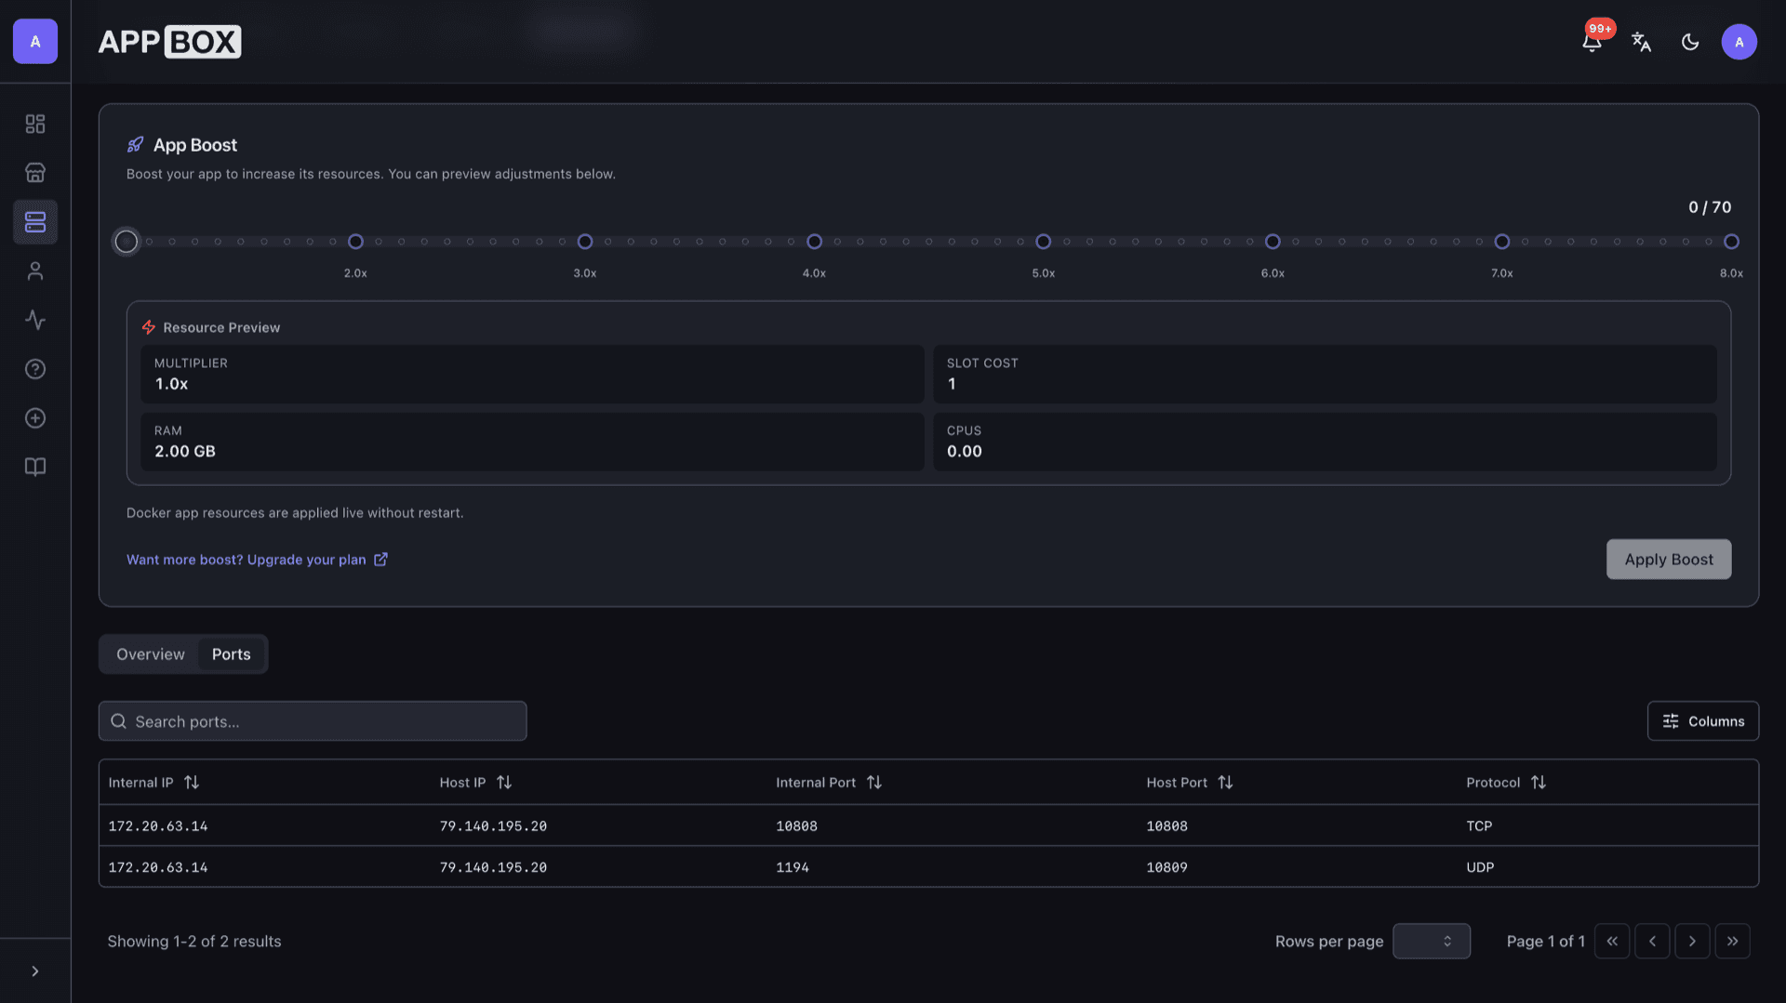Sort by Host IP column
Image resolution: width=1786 pixels, height=1003 pixels.
click(x=475, y=783)
